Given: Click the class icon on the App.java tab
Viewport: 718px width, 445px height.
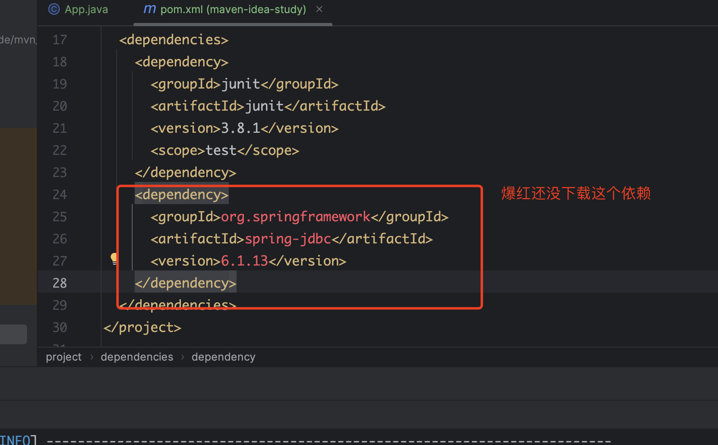Looking at the screenshot, I should pyautogui.click(x=54, y=9).
